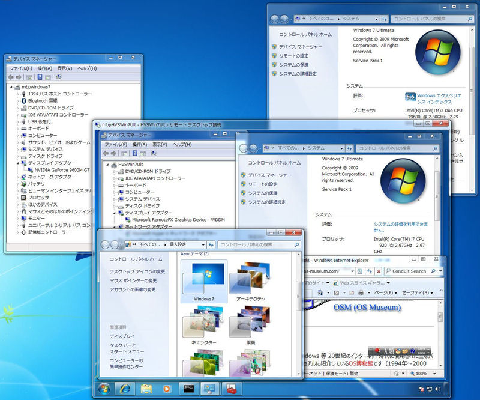The image size is (480, 400).
Task: Click システムの評価を利用できません link in remote System window
Action: (x=401, y=227)
